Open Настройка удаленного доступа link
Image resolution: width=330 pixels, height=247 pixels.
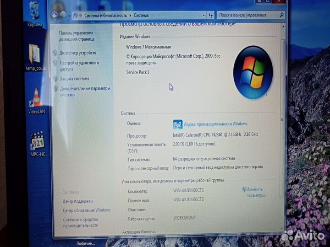(79, 66)
